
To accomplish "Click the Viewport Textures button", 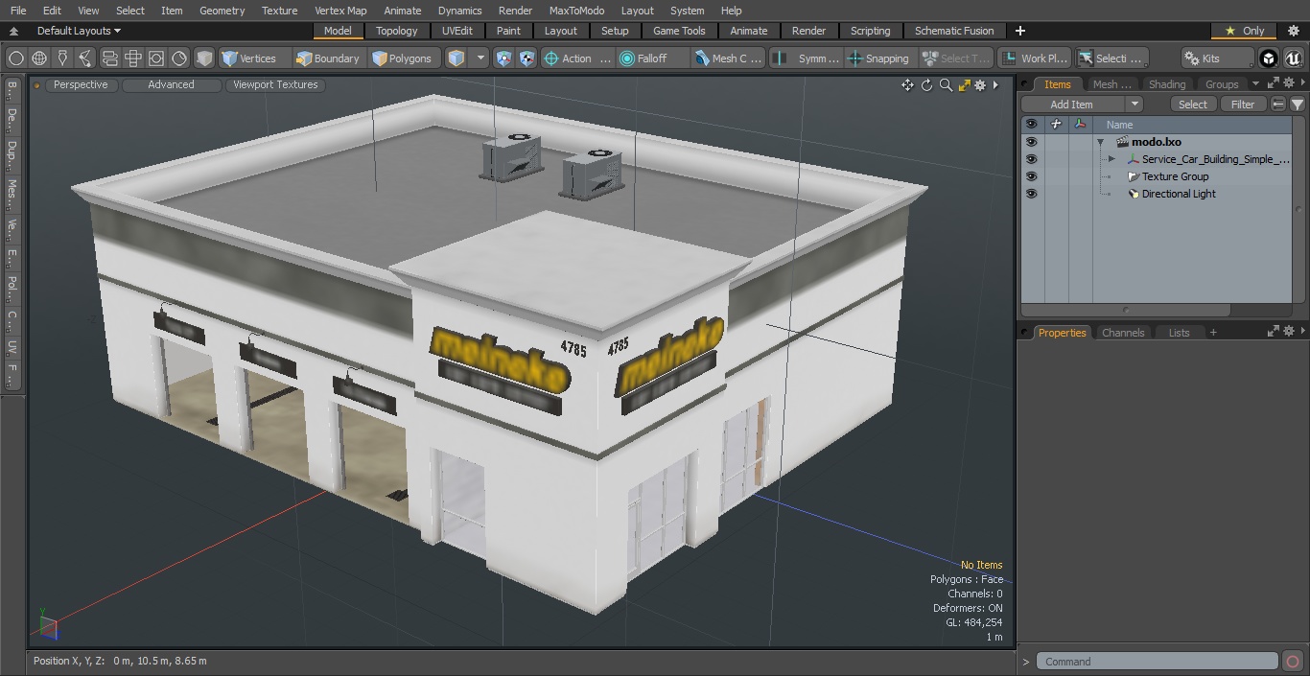I will click(275, 84).
